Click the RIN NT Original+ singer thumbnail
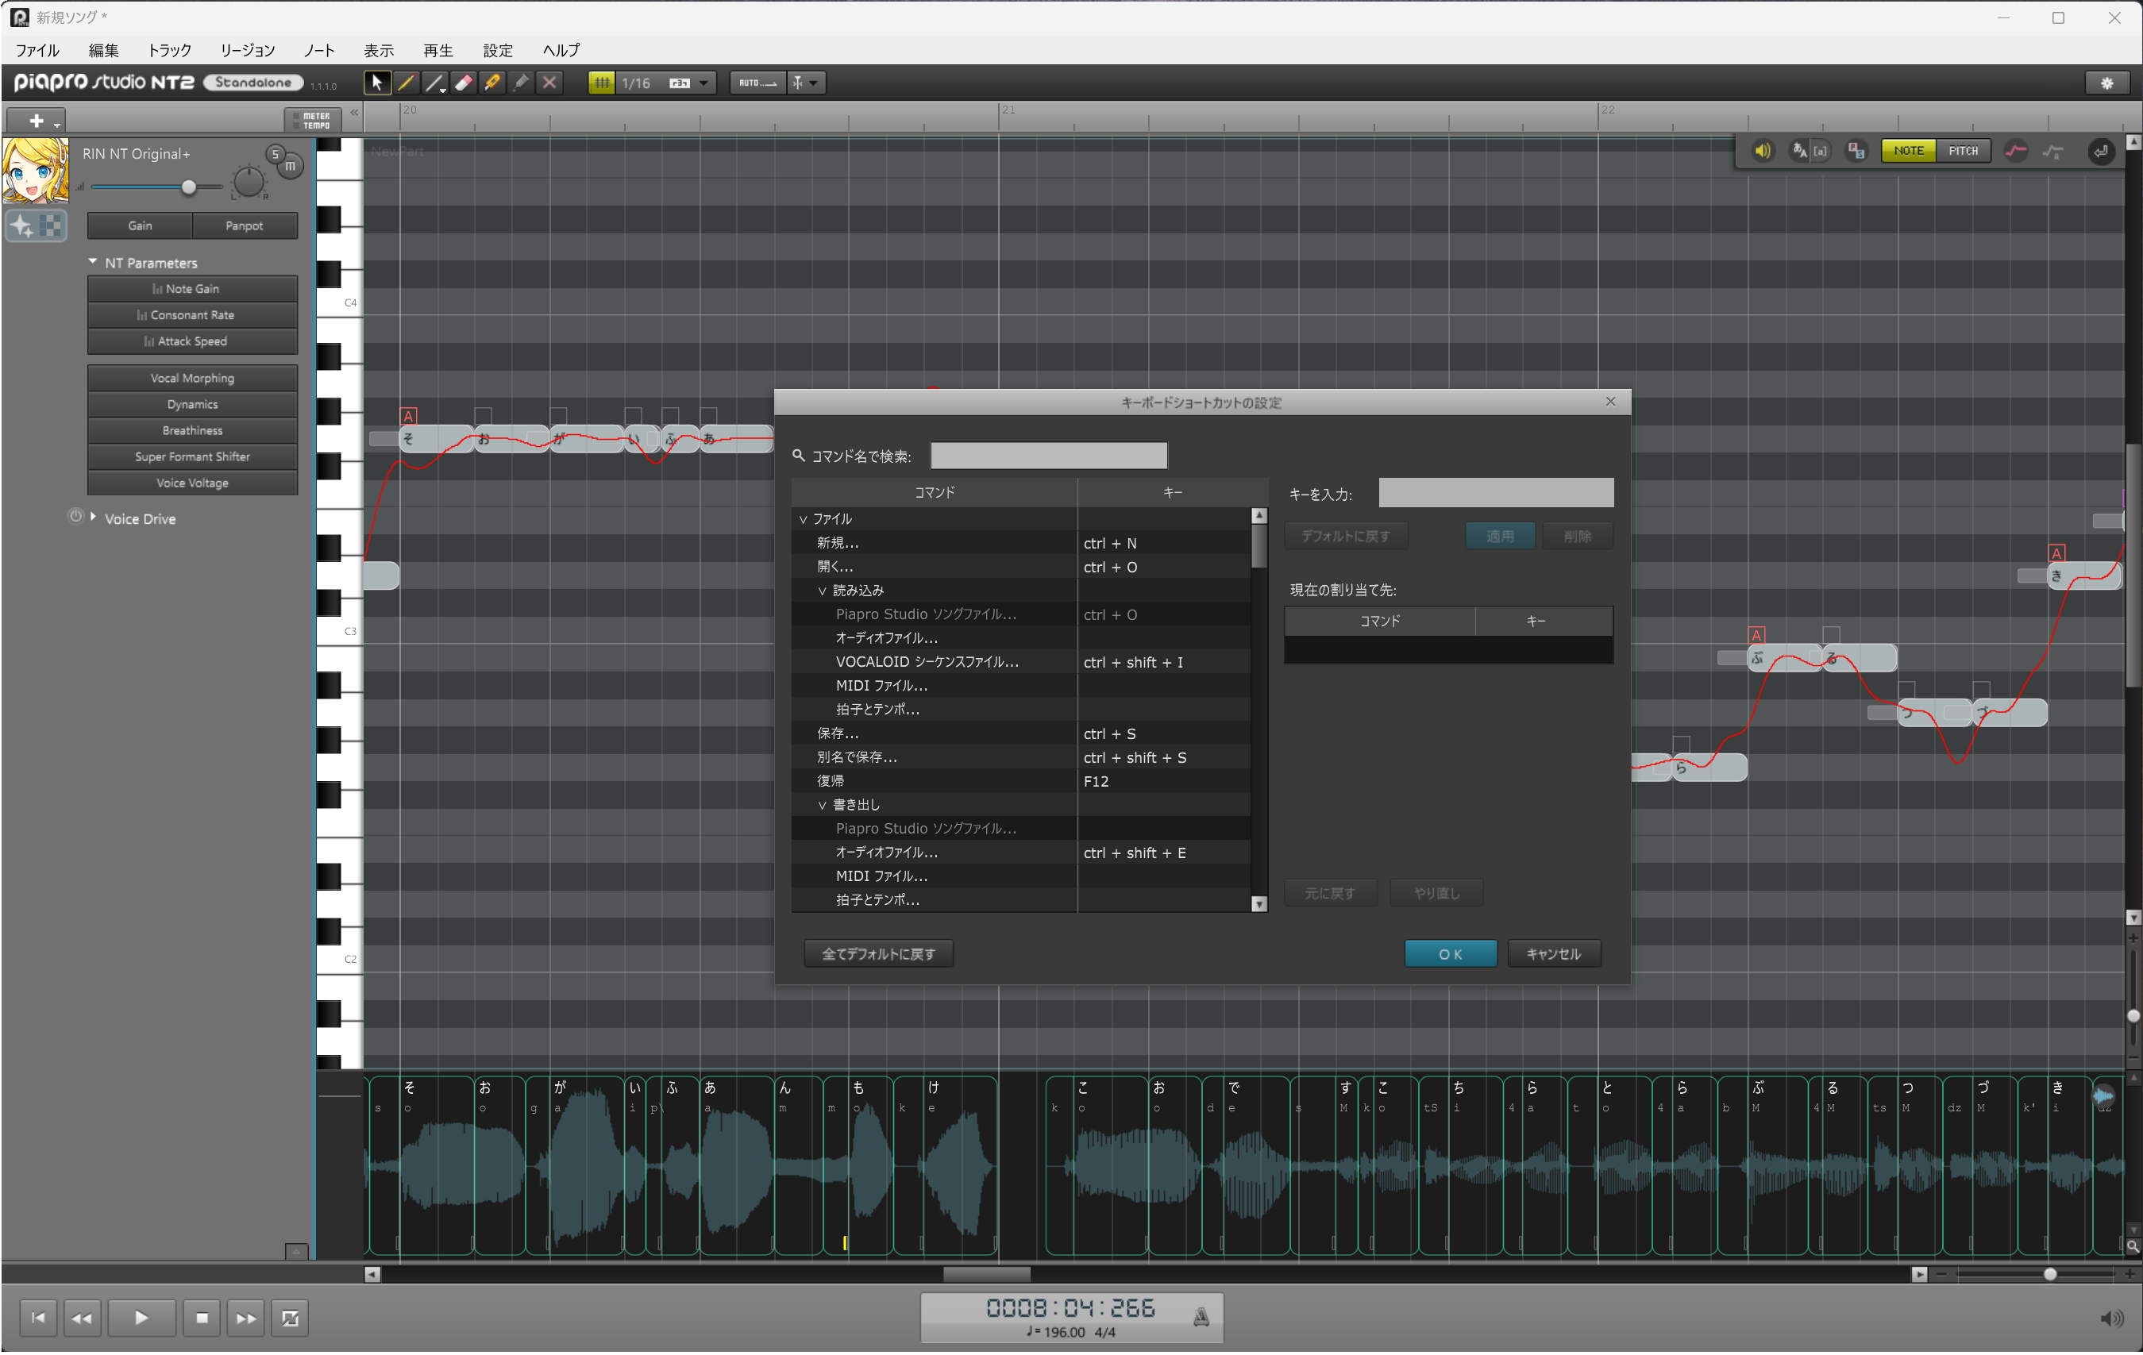The height and width of the screenshot is (1355, 2143). [35, 170]
